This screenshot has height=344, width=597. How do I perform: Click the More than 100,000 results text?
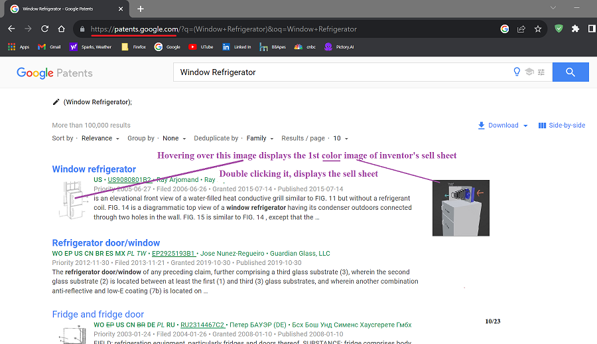tap(91, 126)
